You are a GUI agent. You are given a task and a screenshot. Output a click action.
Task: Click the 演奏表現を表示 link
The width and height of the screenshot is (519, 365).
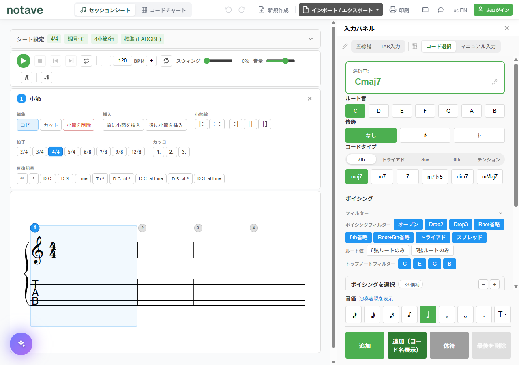click(x=376, y=299)
